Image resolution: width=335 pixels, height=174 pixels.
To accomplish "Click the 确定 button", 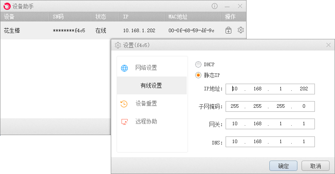I will coord(283,166).
